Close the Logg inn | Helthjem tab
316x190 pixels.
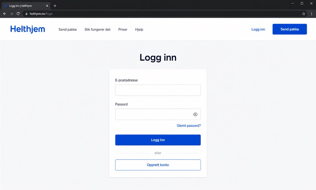click(x=47, y=6)
